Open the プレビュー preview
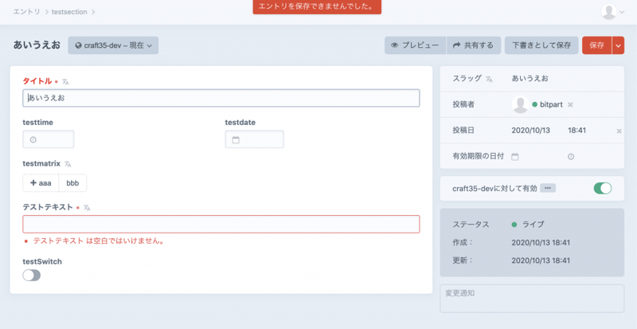The image size is (637, 329). 415,45
